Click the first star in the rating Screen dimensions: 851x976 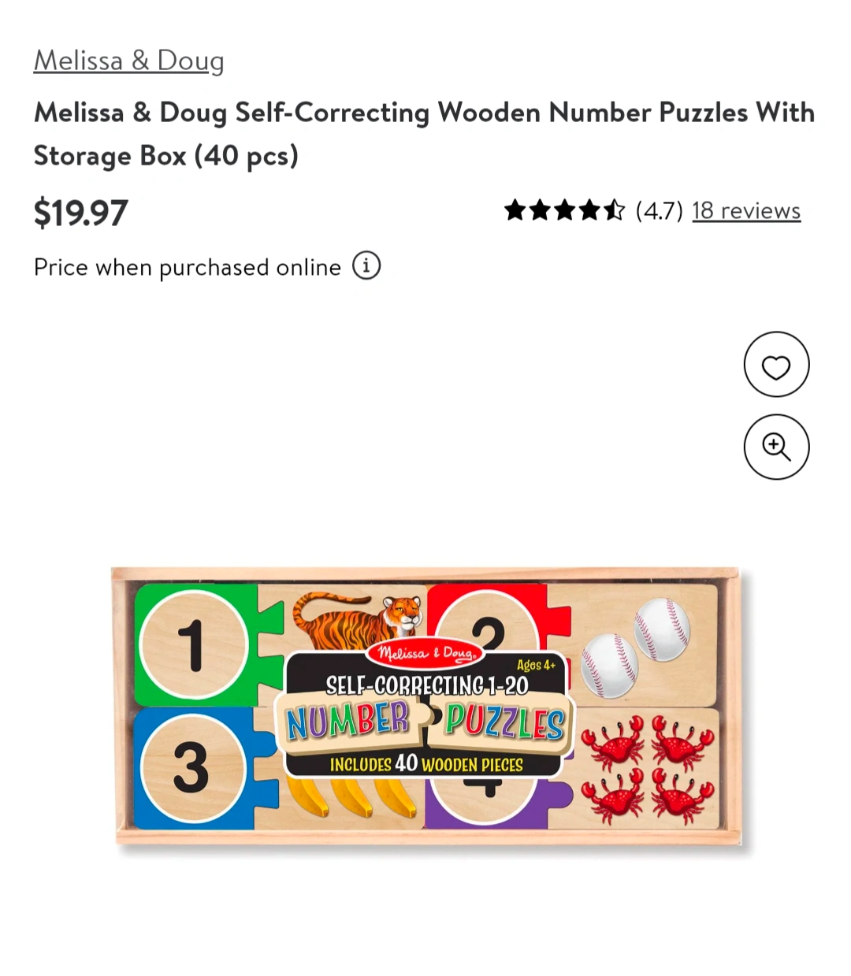(515, 210)
